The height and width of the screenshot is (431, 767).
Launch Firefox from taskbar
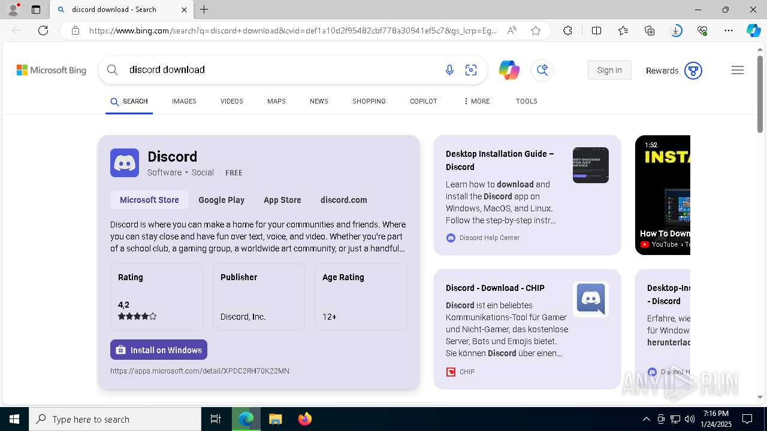(305, 419)
